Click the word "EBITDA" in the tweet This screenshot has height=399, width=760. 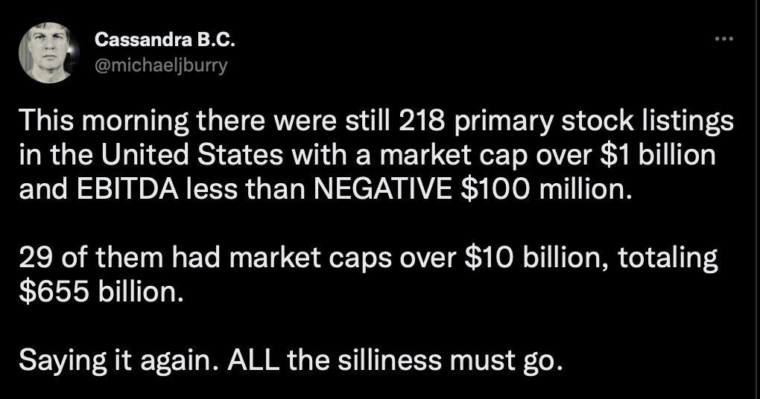142,191
